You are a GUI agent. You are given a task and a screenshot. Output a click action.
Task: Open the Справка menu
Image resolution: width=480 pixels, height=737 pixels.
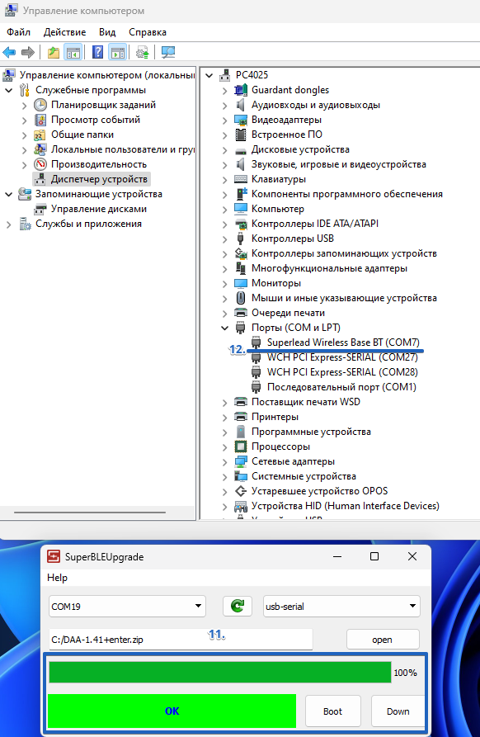point(148,32)
